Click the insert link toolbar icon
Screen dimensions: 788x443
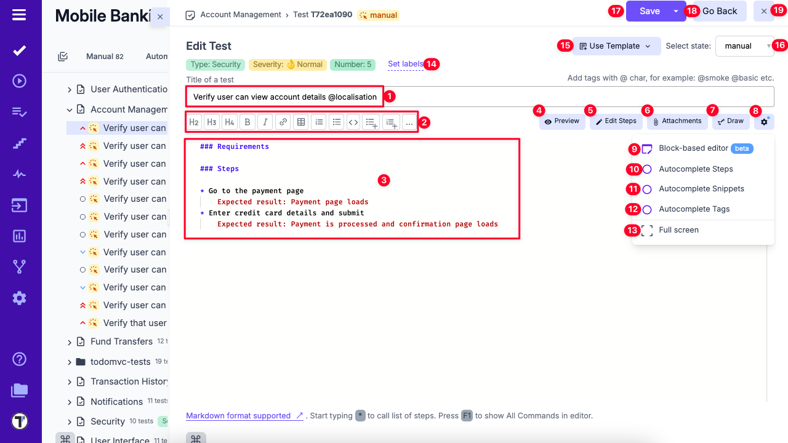pyautogui.click(x=283, y=122)
